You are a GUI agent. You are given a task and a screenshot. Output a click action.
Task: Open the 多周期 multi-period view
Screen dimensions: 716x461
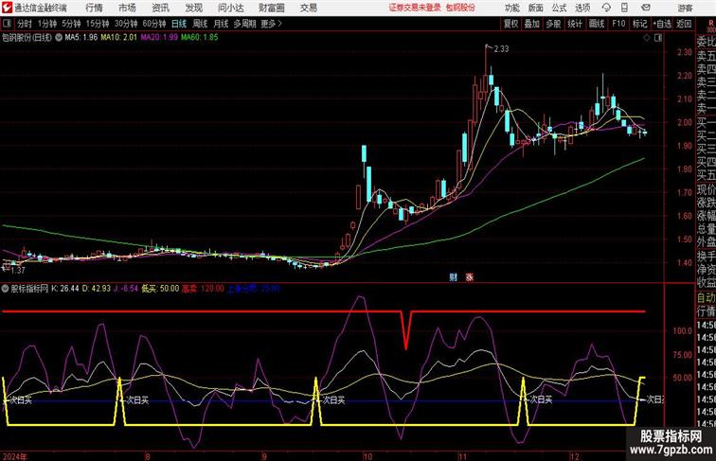(x=244, y=24)
